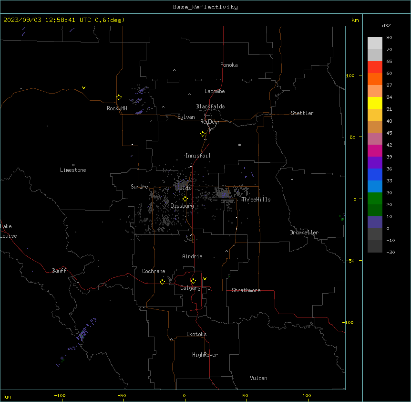Click the slate-blue 0-10 dBZ legend swatch
Viewport: 411px width, 402px height.
tap(375, 222)
